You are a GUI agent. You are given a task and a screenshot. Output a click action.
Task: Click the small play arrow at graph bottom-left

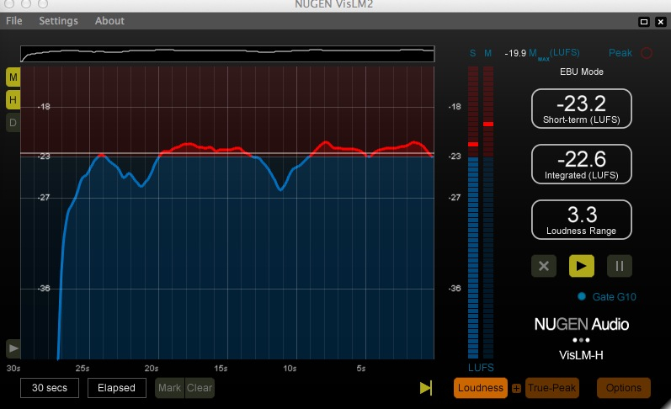13,348
